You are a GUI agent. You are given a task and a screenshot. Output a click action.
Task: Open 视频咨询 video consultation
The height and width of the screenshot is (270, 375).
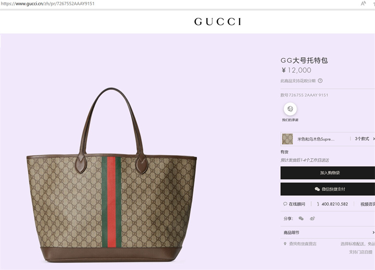[x=368, y=204]
